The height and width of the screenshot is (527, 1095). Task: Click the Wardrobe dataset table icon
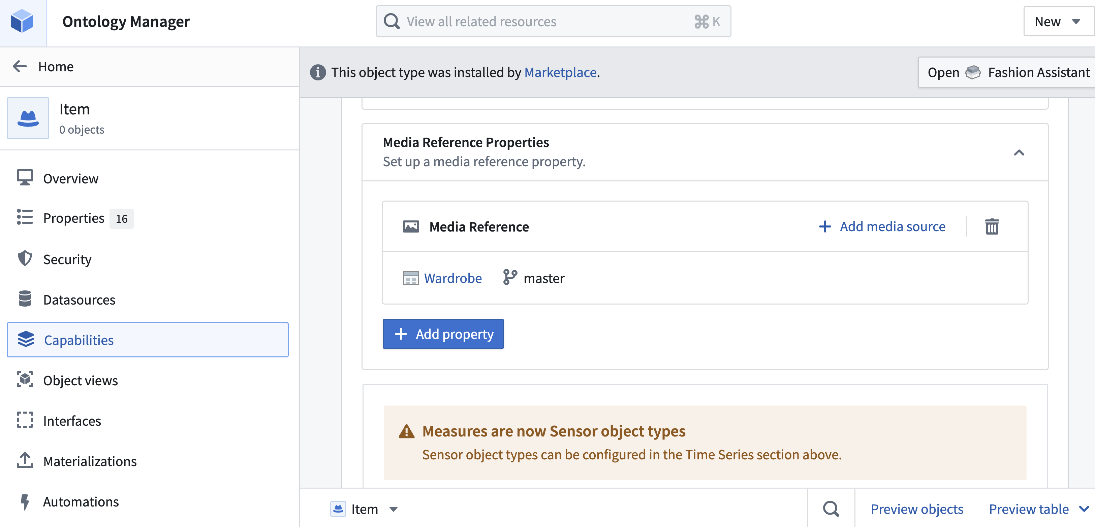point(411,278)
